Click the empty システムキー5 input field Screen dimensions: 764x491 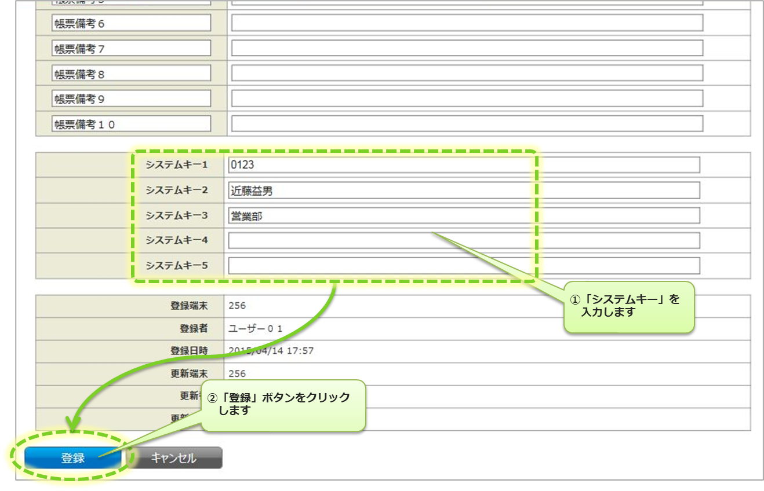click(x=463, y=266)
